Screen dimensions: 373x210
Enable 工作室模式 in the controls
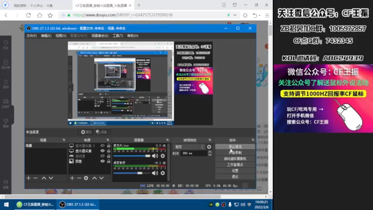[235, 165]
